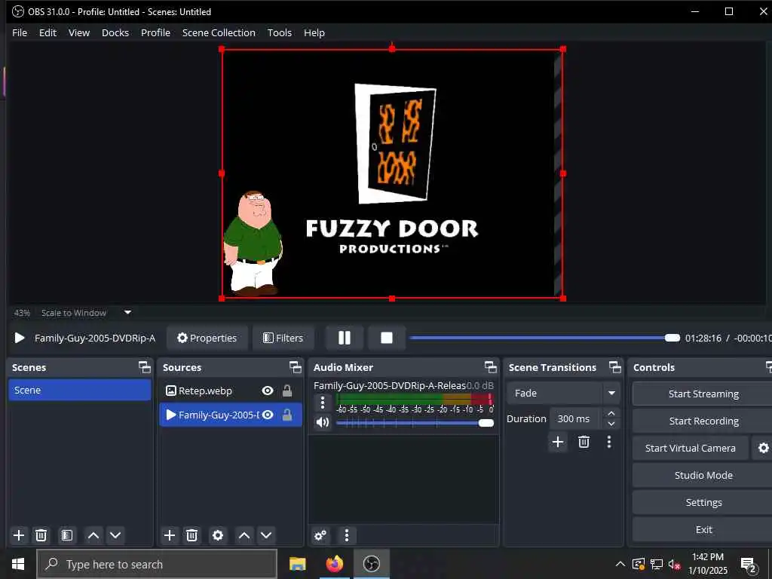Viewport: 772px width, 579px height.
Task: Open source Filters
Action: coord(283,338)
